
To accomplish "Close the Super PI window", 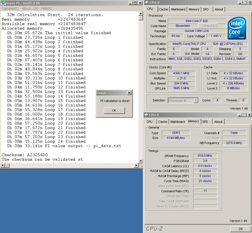I will tap(140, 3).
